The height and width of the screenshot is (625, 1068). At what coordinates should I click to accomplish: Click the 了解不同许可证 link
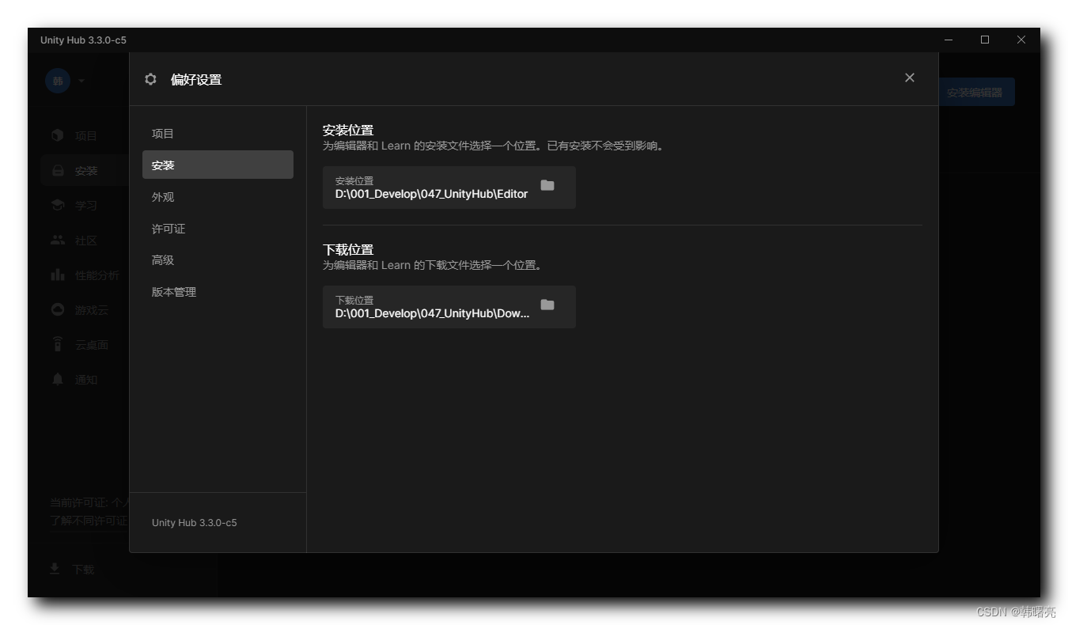pyautogui.click(x=89, y=521)
